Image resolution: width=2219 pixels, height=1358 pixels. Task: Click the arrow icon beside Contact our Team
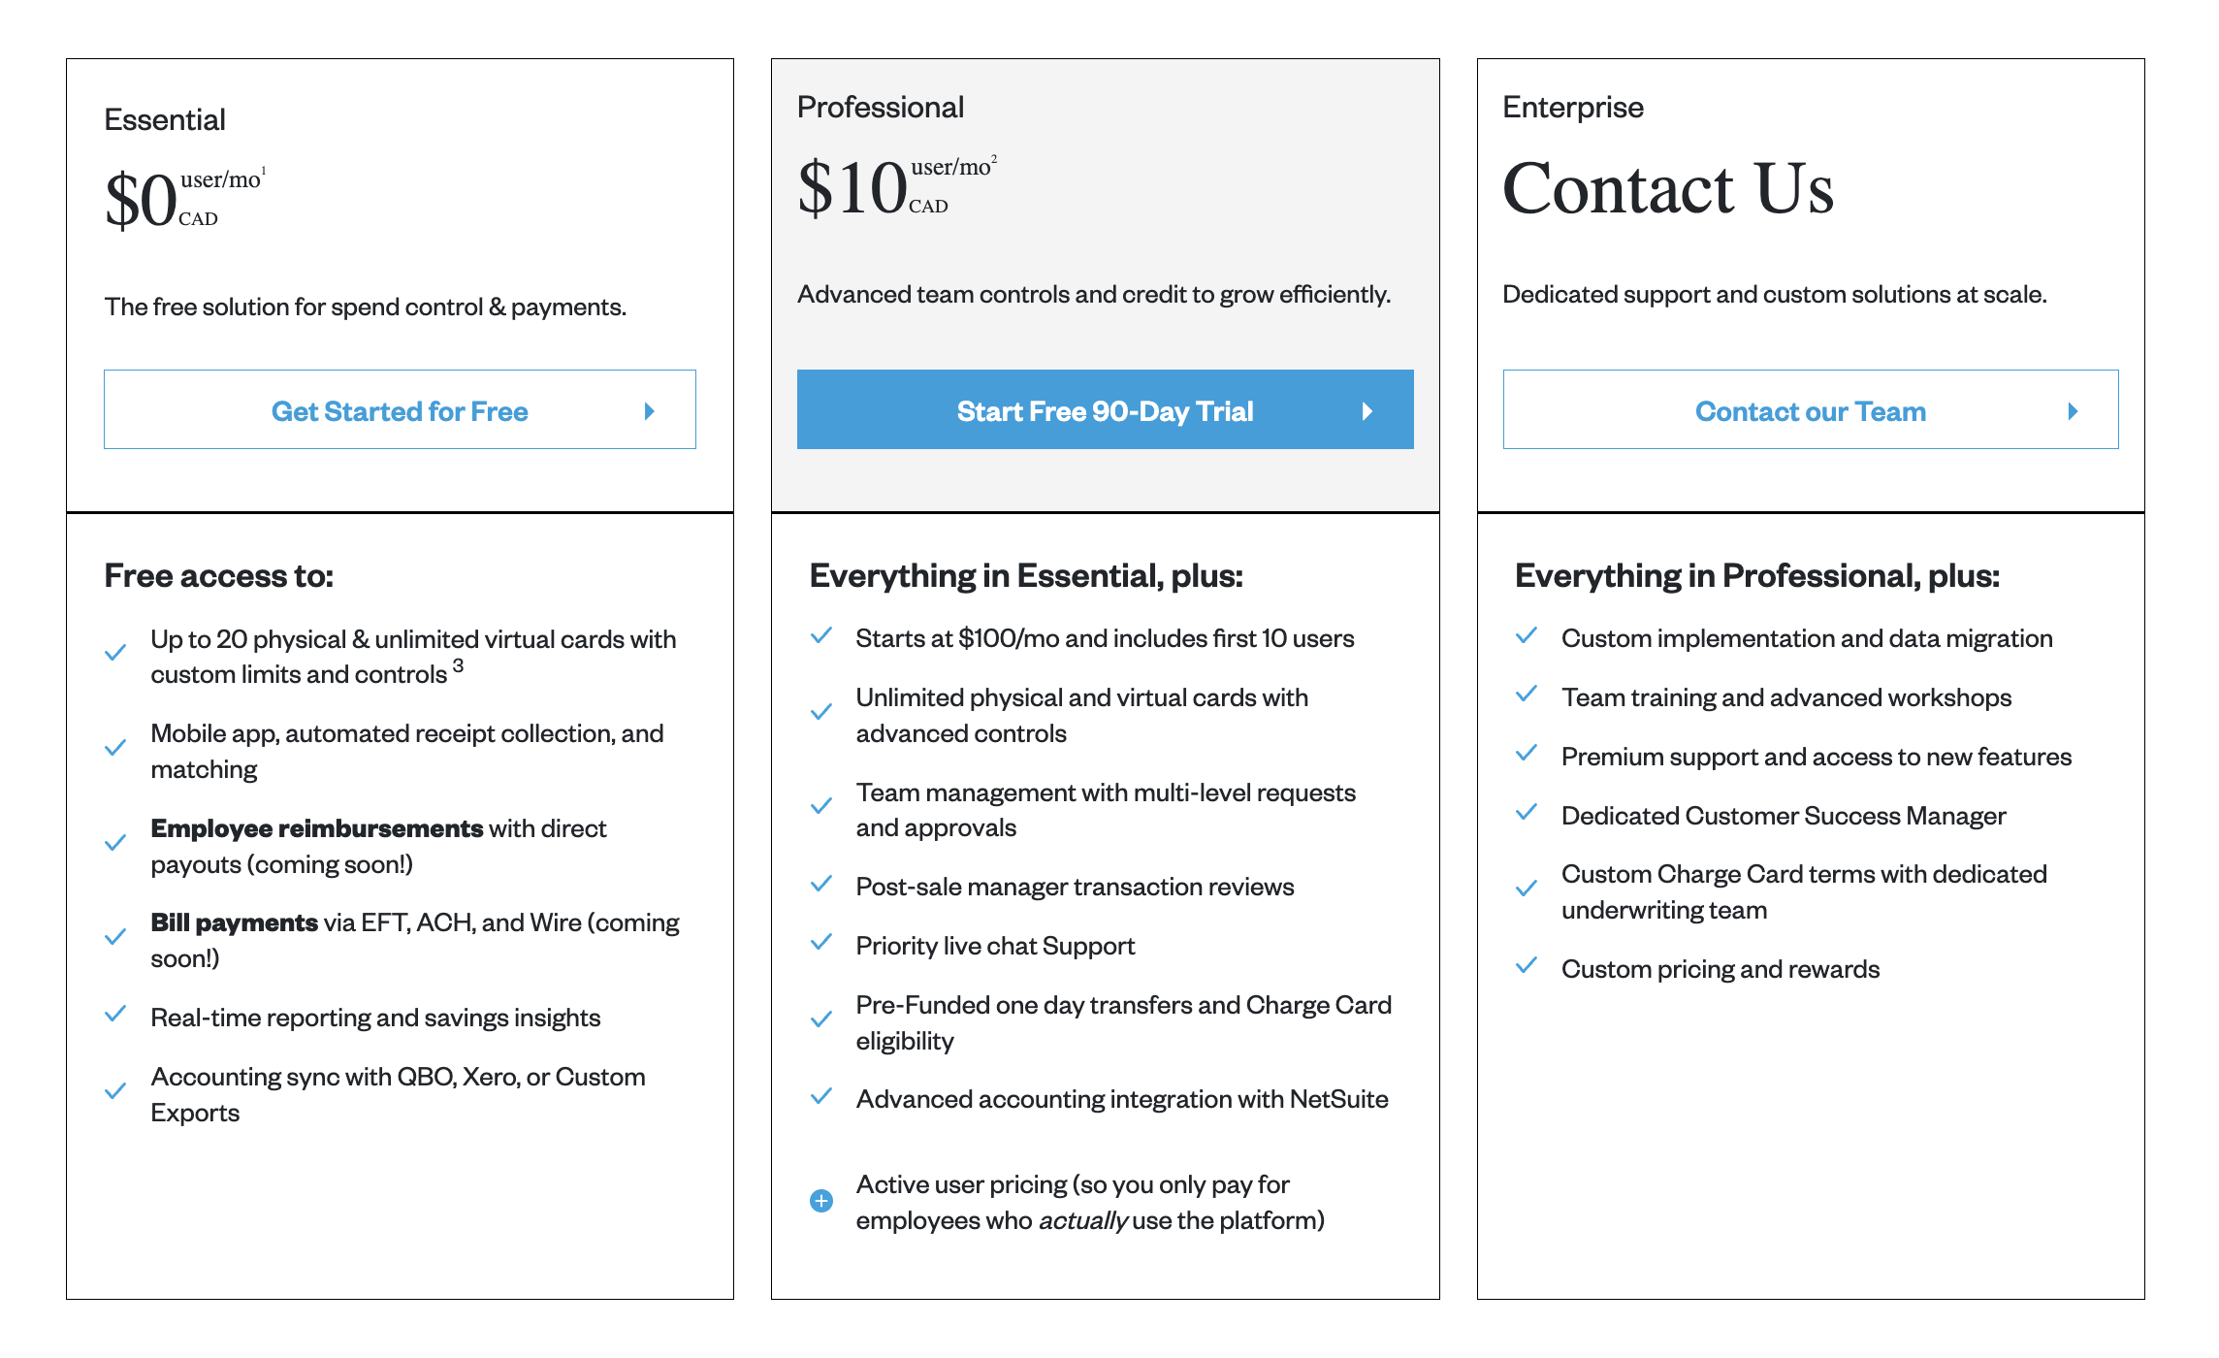point(2073,411)
